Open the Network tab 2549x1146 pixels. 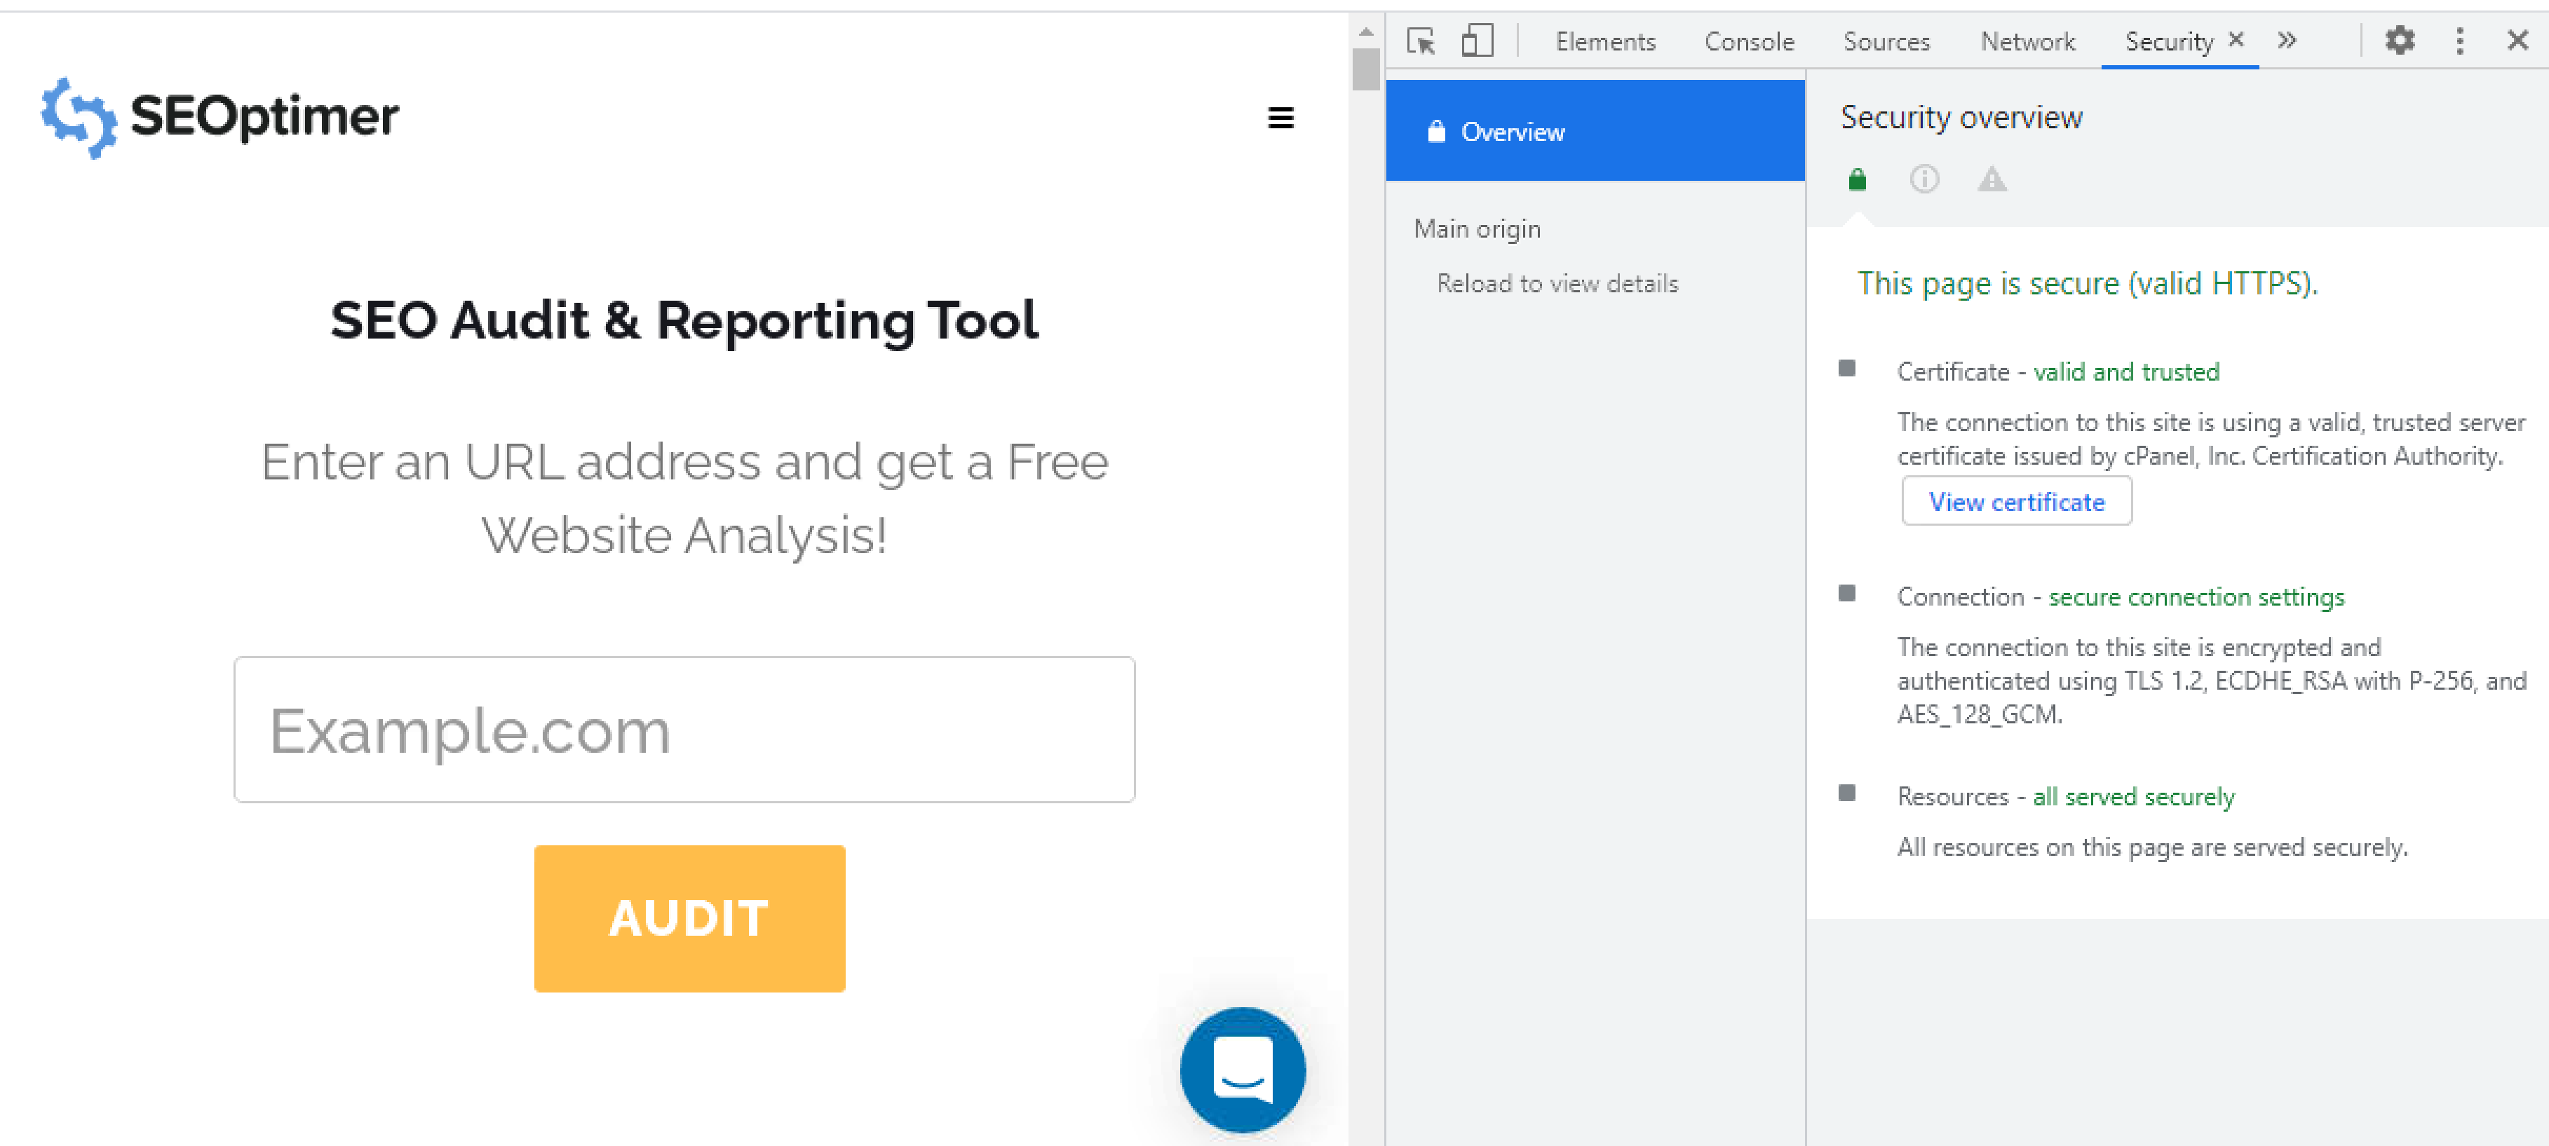[x=2027, y=41]
